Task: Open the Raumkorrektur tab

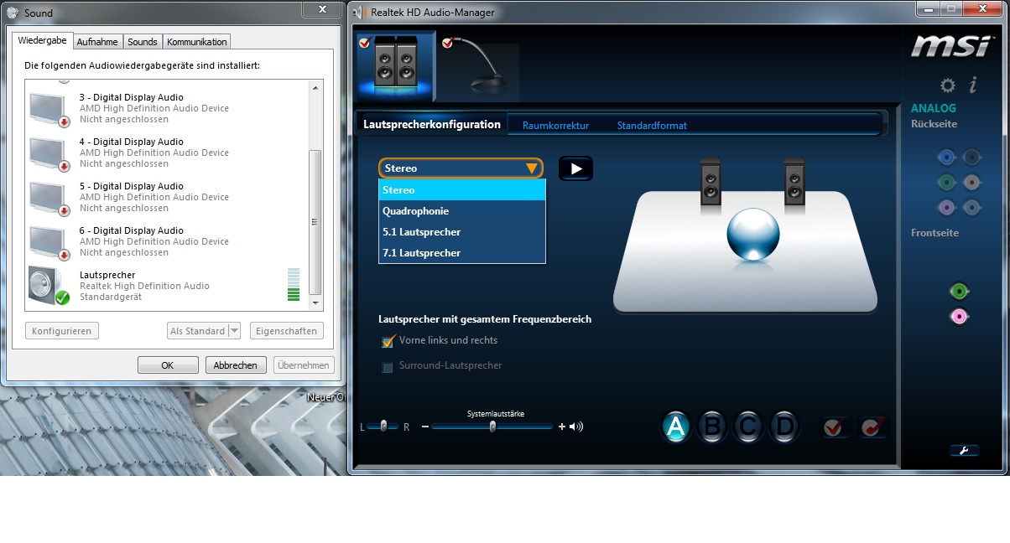Action: coord(555,126)
